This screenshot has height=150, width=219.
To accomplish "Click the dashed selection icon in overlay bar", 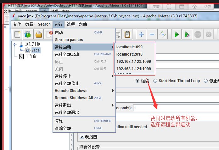I will [169, 7].
